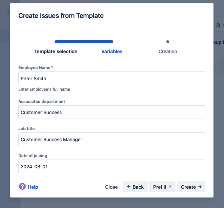
Task: Focus the Employee Name field
Action: tap(112, 78)
